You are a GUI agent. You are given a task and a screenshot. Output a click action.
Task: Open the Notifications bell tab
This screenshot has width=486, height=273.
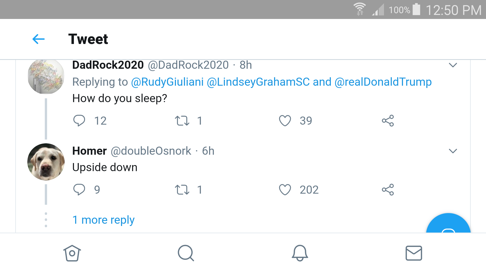pyautogui.click(x=300, y=253)
